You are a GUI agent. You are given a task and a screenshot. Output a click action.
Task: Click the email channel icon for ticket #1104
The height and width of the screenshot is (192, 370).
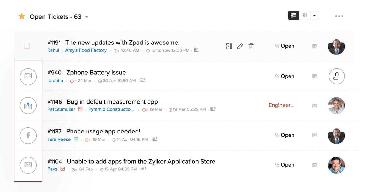tap(28, 165)
